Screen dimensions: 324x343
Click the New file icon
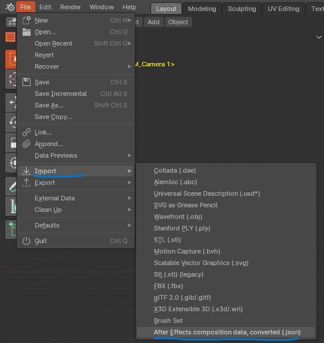(26, 20)
